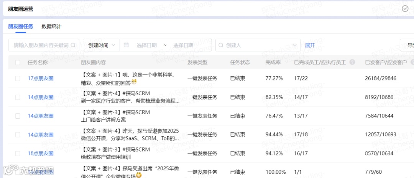Check the row with 94.44% completion

[x=18, y=135]
